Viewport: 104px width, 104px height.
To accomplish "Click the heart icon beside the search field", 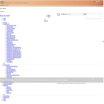I will tap(58, 15).
